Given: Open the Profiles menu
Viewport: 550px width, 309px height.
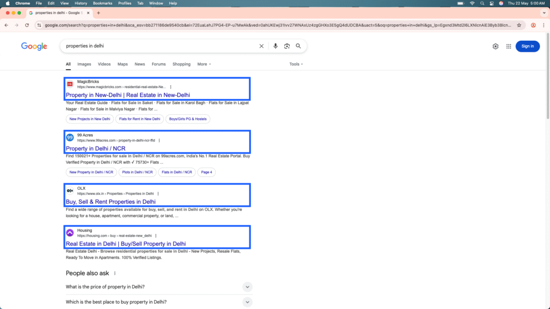Looking at the screenshot, I should click(x=125, y=3).
